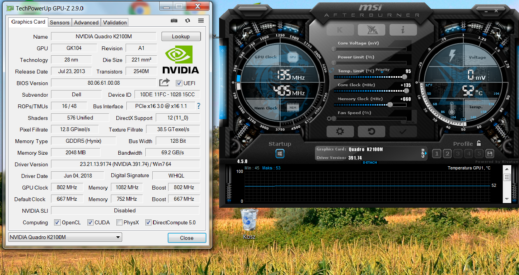
Task: Apply Afterburner settings with checkmark button
Action: point(403,132)
